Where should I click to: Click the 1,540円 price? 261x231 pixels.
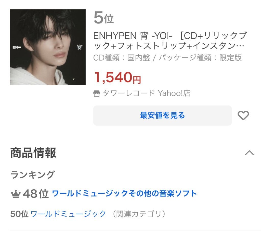[x=118, y=77]
